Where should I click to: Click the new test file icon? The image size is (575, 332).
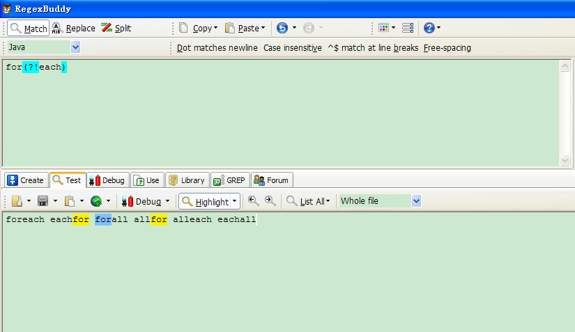point(17,201)
